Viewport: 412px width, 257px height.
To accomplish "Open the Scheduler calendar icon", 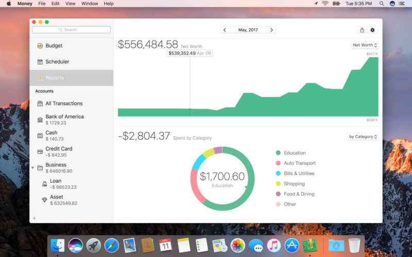I will pos(40,62).
